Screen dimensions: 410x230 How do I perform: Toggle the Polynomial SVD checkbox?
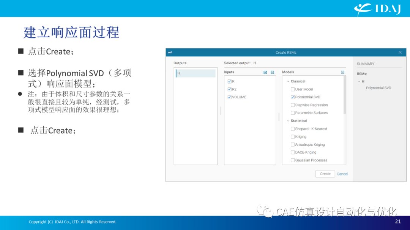click(293, 97)
